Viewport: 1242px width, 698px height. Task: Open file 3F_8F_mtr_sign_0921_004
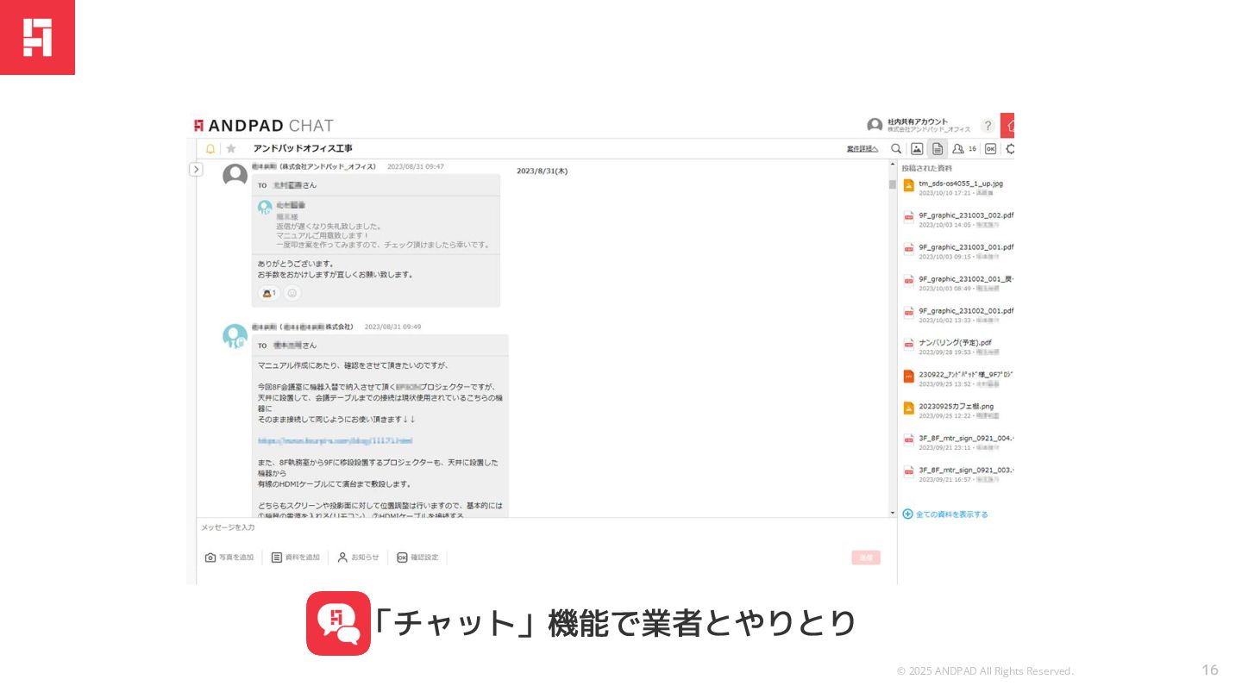click(x=966, y=439)
